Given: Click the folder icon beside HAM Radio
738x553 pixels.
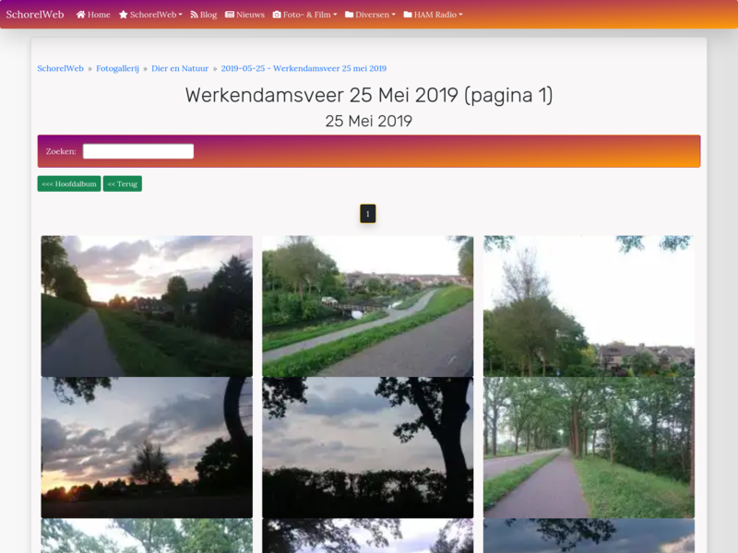Looking at the screenshot, I should [408, 15].
